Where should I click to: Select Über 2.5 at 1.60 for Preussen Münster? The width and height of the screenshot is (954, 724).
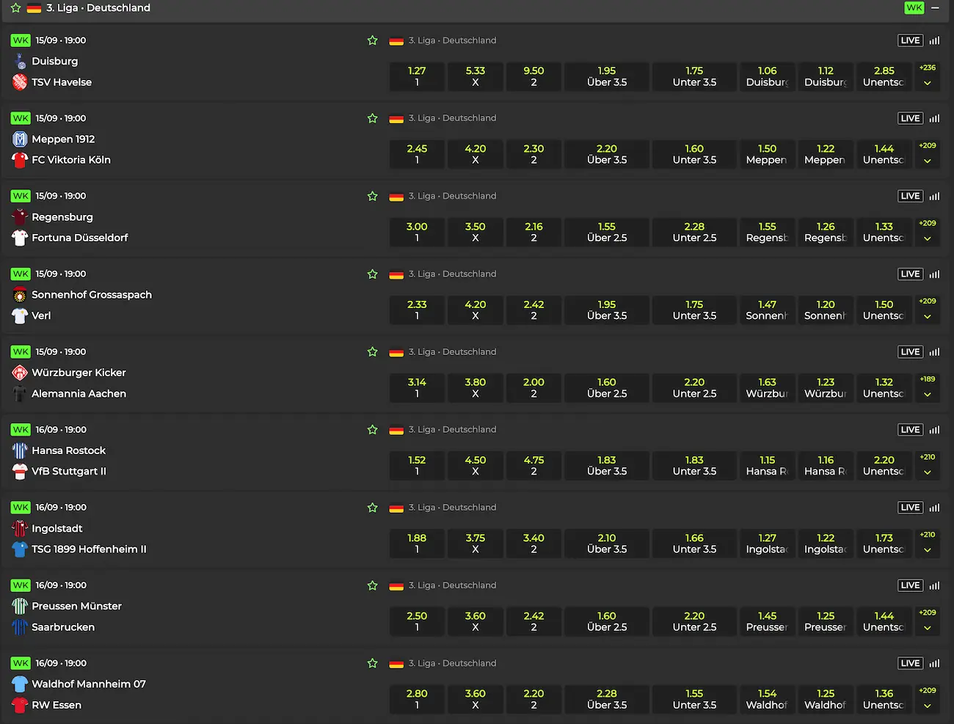coord(607,621)
